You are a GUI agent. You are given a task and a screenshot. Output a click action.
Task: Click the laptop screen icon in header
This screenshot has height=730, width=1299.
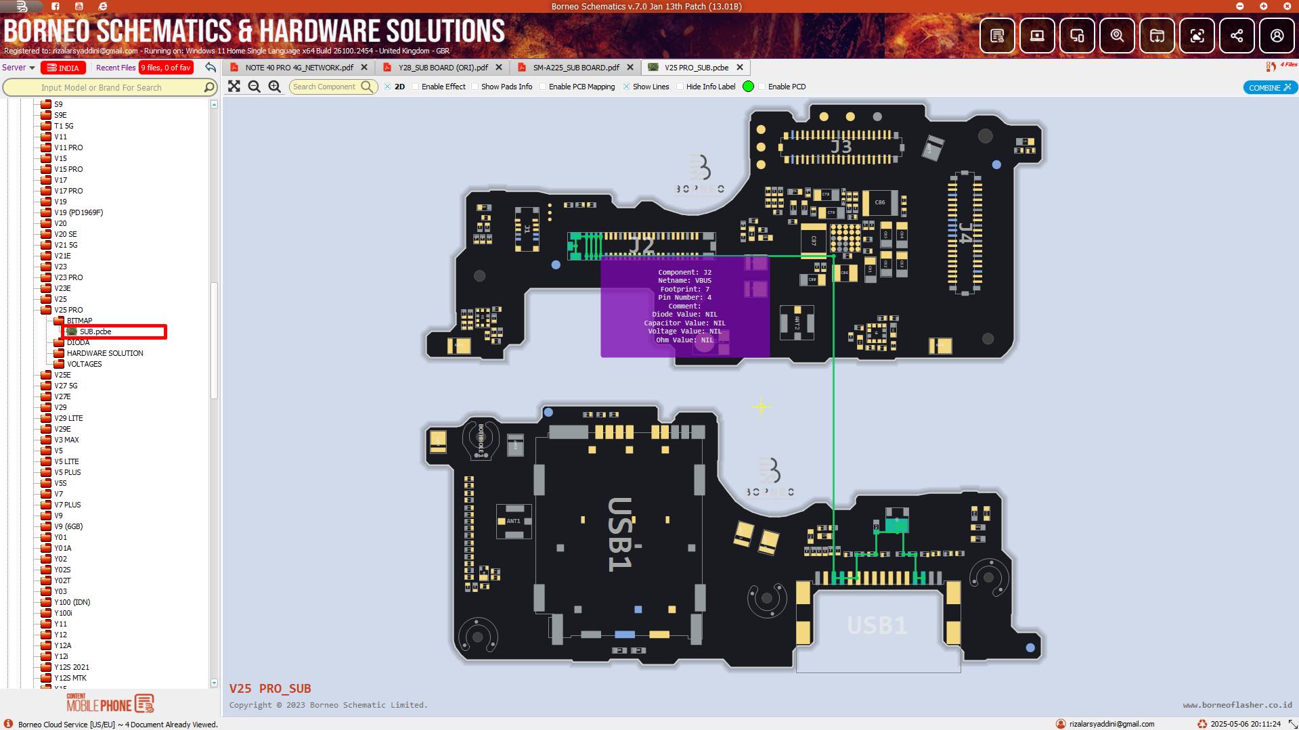pos(1037,36)
